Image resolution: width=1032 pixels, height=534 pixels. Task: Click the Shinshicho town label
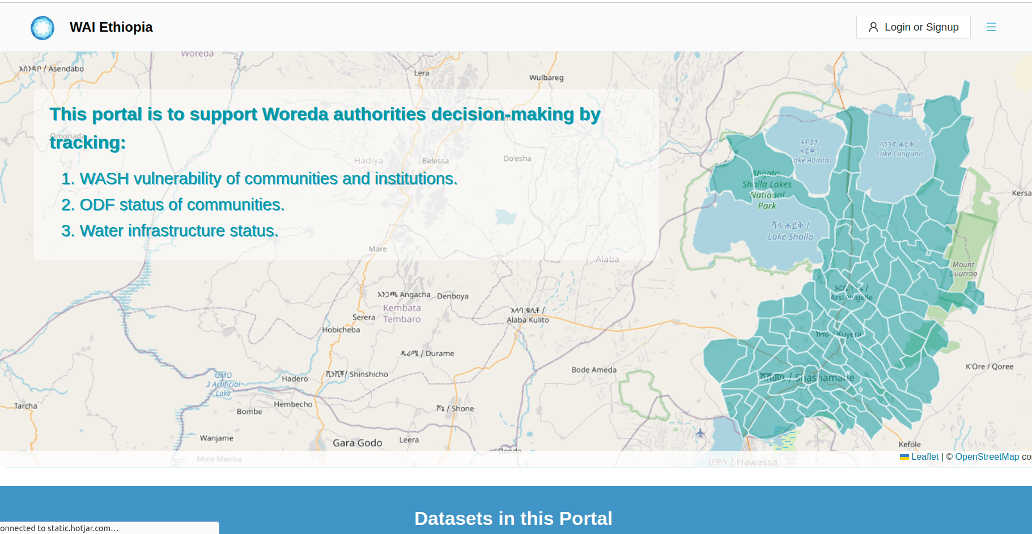(357, 374)
